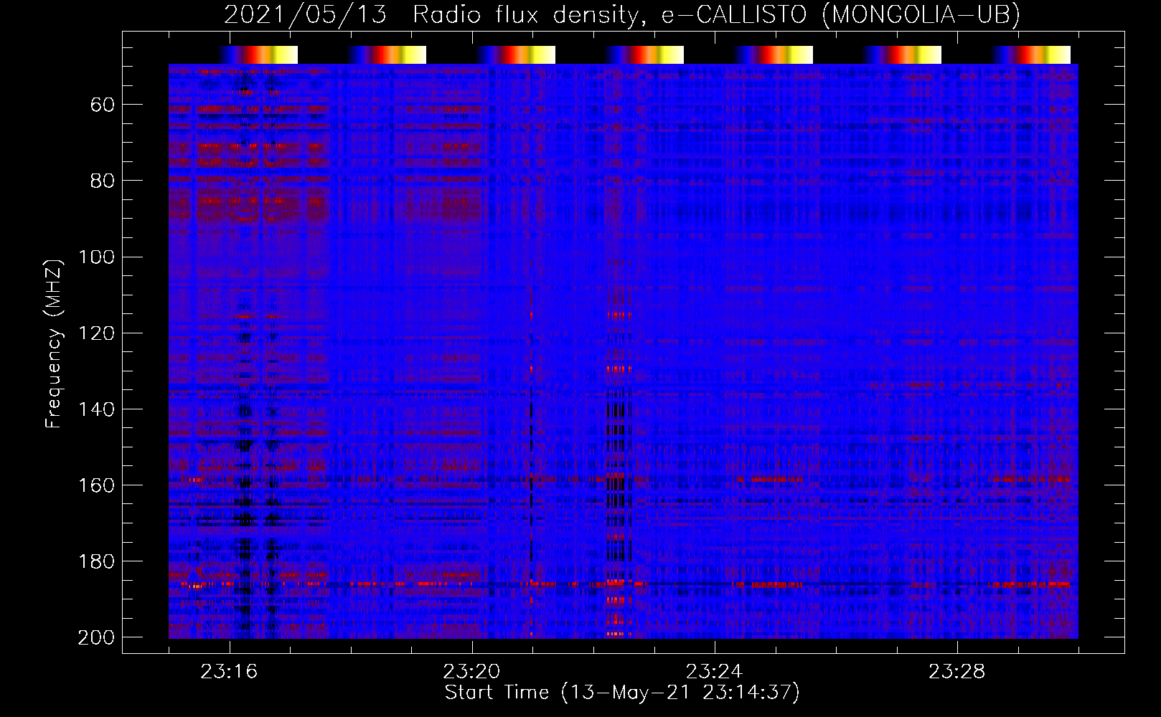The image size is (1161, 717).
Task: Select the 60 frequency tick label
Action: coord(103,105)
